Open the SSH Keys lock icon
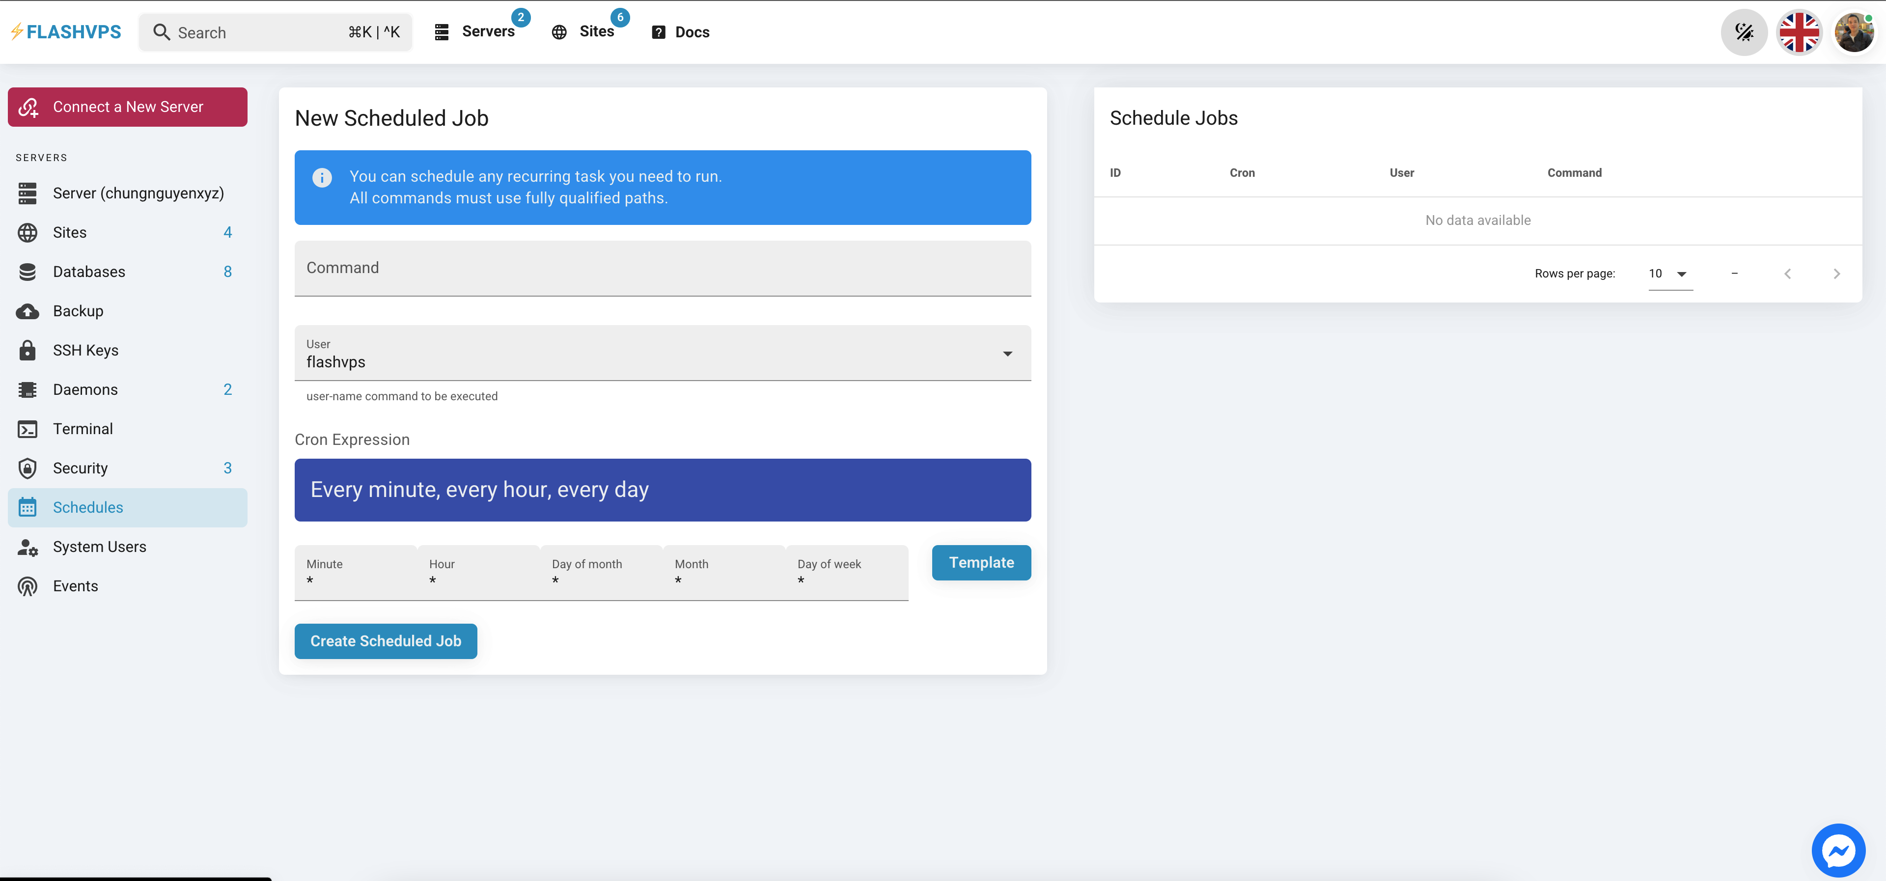 pyautogui.click(x=27, y=349)
